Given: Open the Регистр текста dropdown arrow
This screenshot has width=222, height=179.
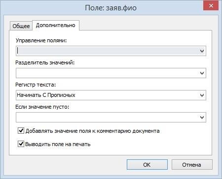Looking at the screenshot, I should 202,95.
